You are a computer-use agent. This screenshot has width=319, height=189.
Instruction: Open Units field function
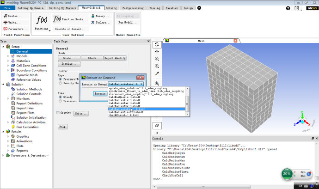pyautogui.click(x=12, y=22)
